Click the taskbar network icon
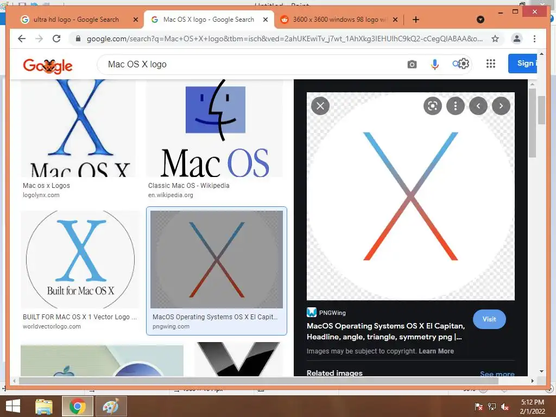The image size is (556, 417). pyautogui.click(x=492, y=407)
